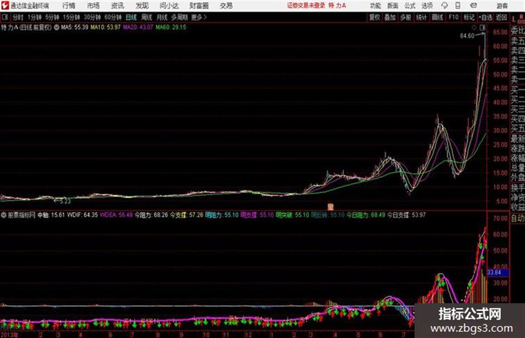
Task: Open the 市场 menu
Action: (93, 6)
